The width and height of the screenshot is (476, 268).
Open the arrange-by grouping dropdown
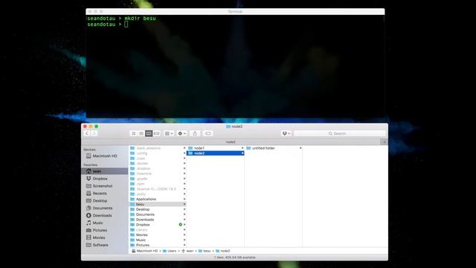tap(169, 133)
